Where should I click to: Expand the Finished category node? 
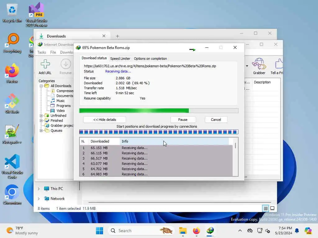click(41, 121)
